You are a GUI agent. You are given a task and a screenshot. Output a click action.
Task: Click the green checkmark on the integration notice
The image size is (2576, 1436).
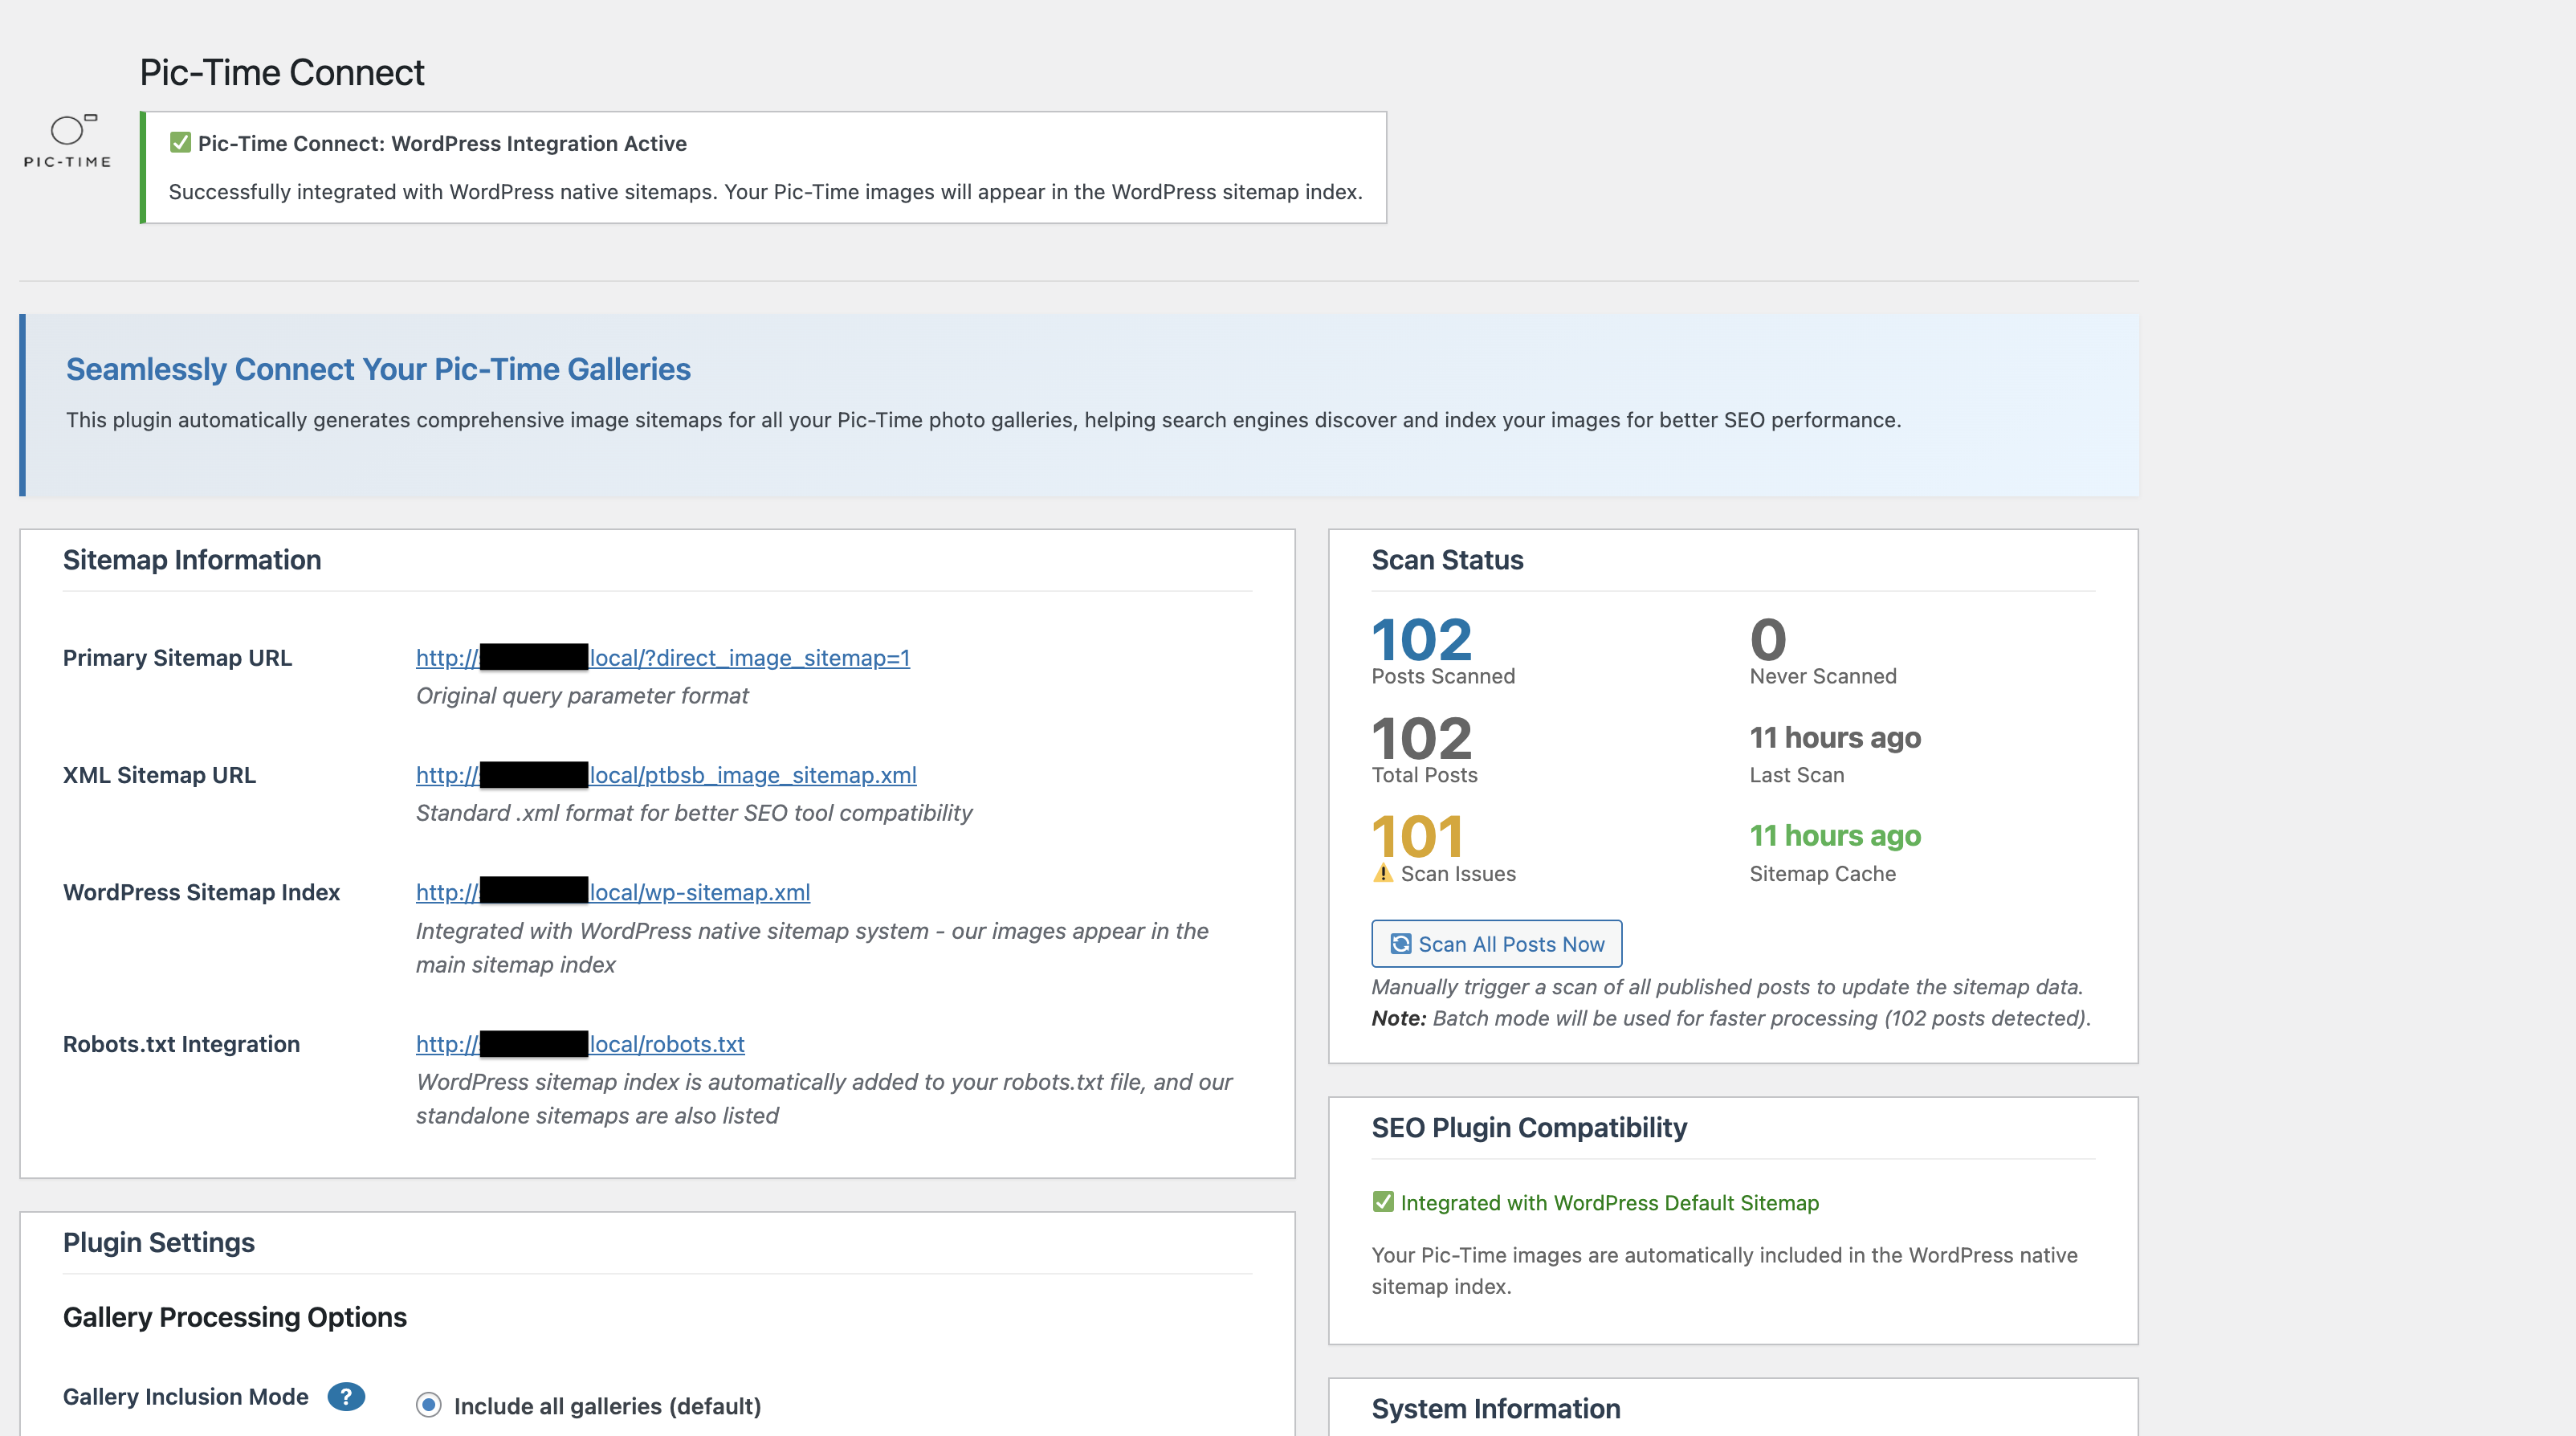pos(180,143)
